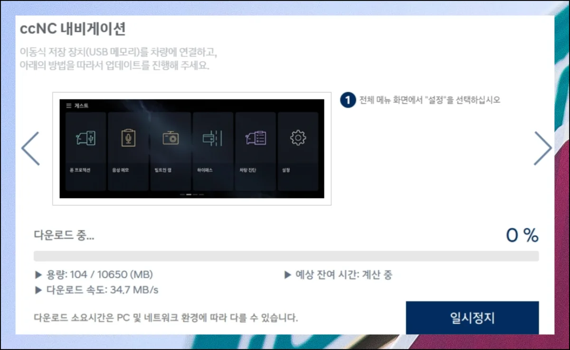Click the 게스트 profile label

point(81,106)
